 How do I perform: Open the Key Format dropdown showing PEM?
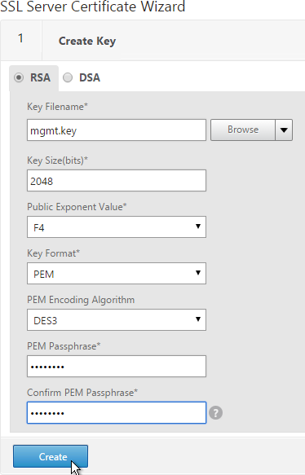tap(117, 274)
